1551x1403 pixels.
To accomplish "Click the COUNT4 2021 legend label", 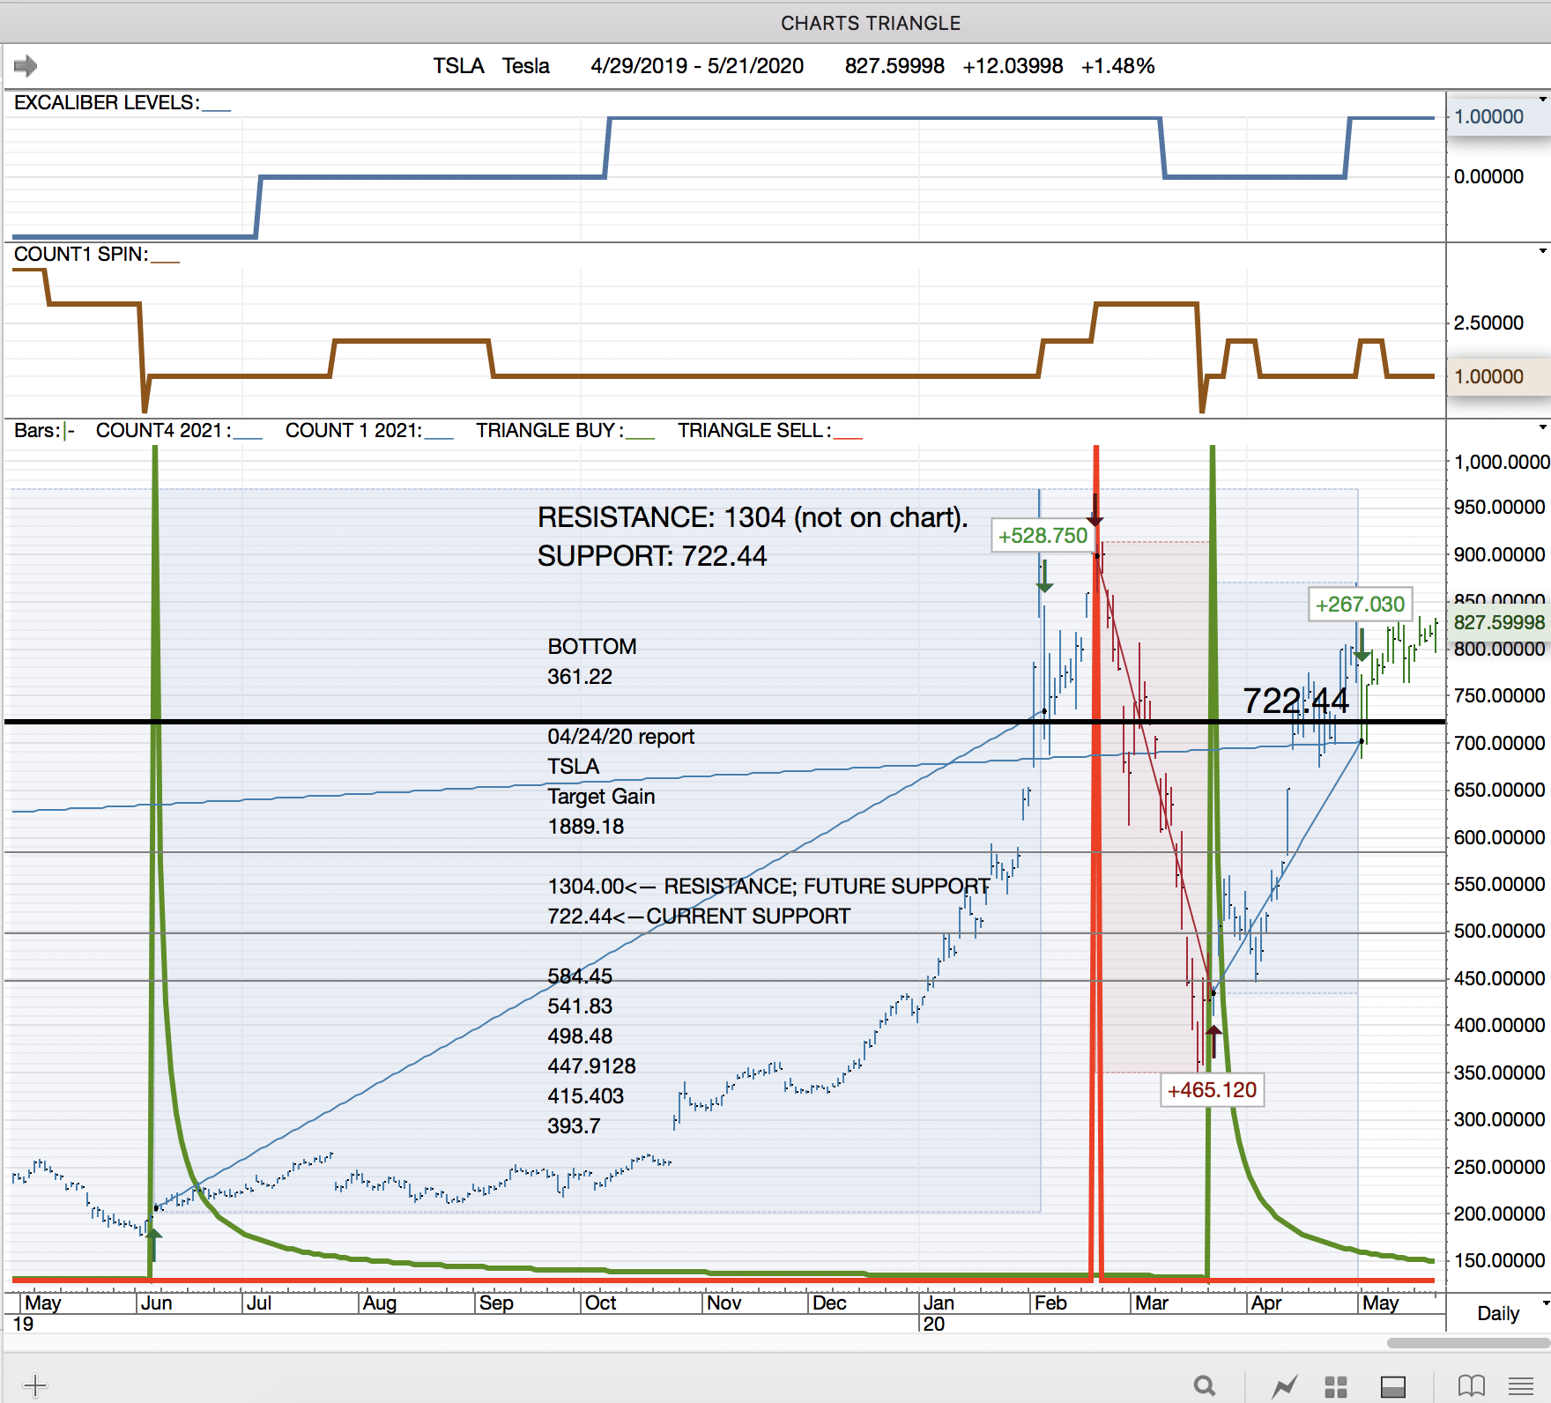I will click(x=163, y=431).
